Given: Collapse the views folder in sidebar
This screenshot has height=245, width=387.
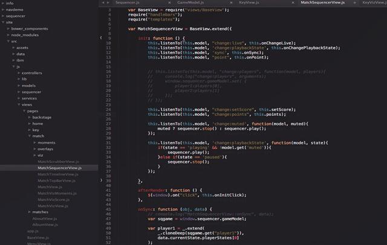Looking at the screenshot, I should (27, 104).
